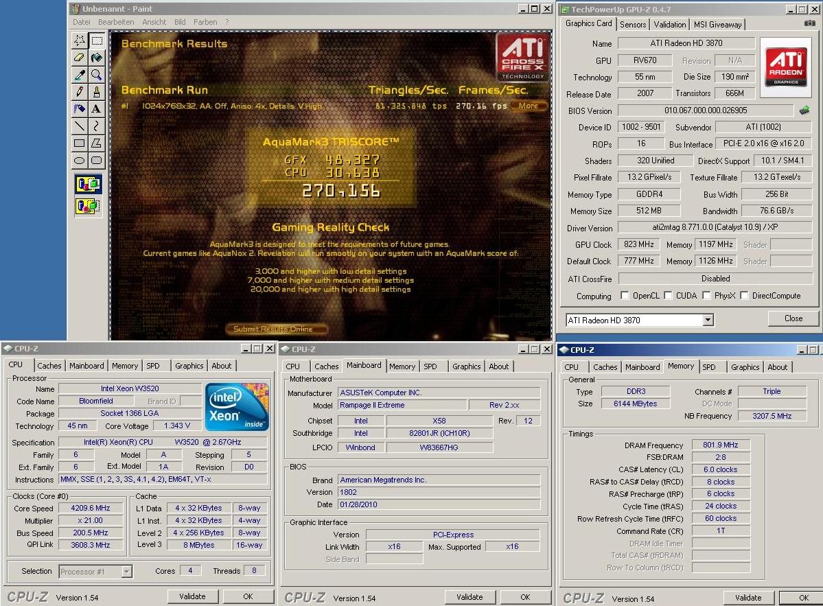Select the Airbrush tool in Paint
Viewport: 823px width, 606px height.
tap(79, 109)
